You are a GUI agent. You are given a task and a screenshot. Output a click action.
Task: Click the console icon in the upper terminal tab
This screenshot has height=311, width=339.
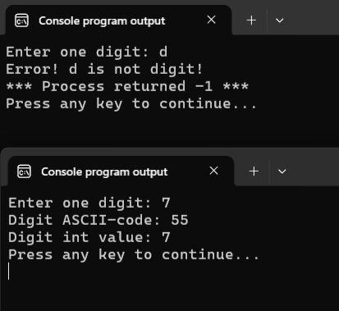pos(21,21)
